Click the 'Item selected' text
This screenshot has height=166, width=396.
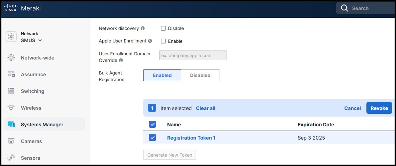pyautogui.click(x=176, y=108)
